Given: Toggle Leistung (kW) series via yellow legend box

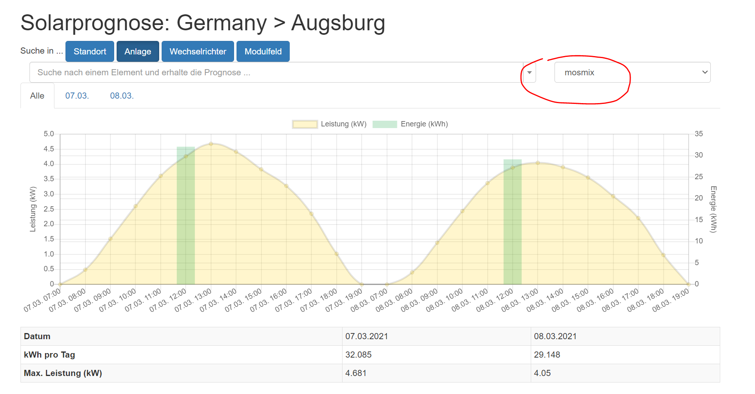Looking at the screenshot, I should [x=305, y=124].
